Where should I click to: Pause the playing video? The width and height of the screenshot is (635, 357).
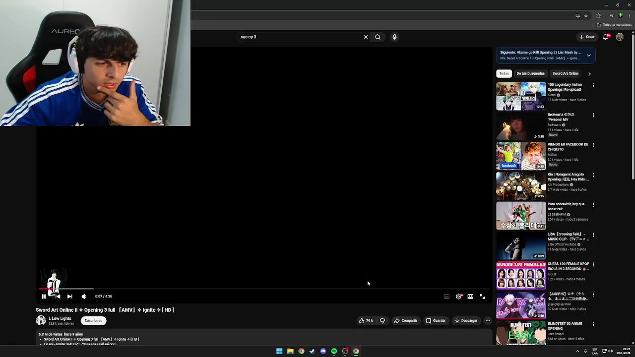[x=44, y=297]
